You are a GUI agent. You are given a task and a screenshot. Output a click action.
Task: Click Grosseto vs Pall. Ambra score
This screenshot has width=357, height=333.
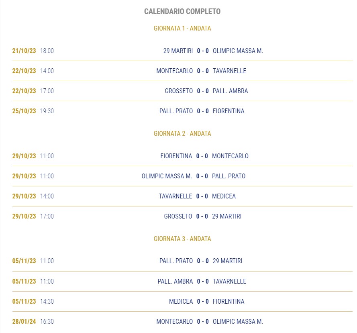(x=203, y=91)
